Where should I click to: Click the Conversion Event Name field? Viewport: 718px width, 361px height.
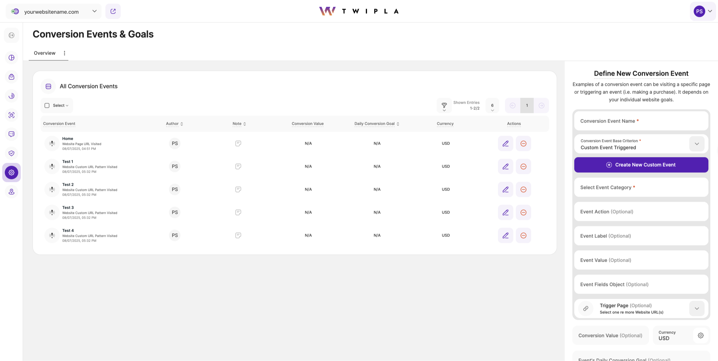pos(641,121)
